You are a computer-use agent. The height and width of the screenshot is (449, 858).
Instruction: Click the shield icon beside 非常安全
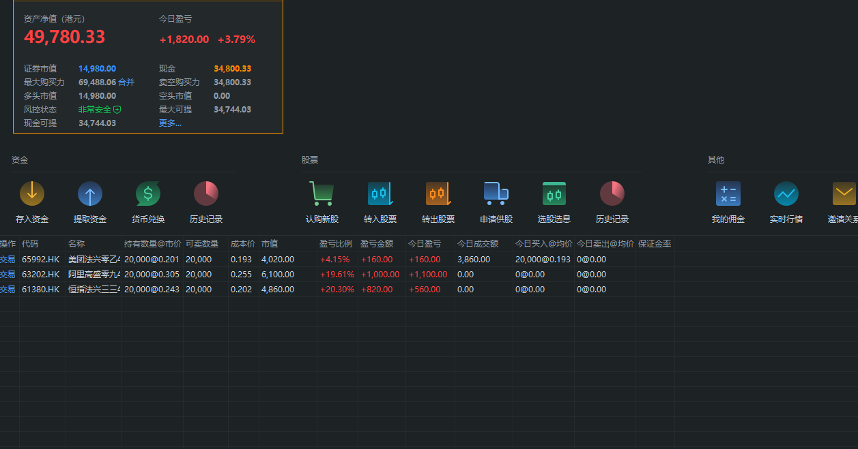tap(117, 110)
